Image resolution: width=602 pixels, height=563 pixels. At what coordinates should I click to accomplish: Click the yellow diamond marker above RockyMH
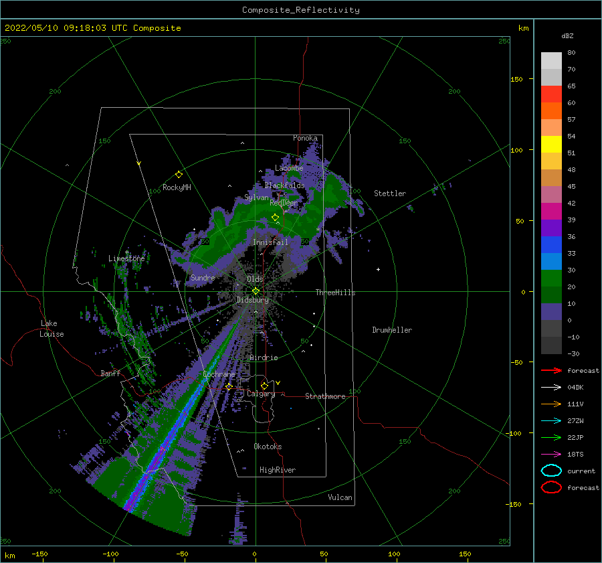pos(179,175)
